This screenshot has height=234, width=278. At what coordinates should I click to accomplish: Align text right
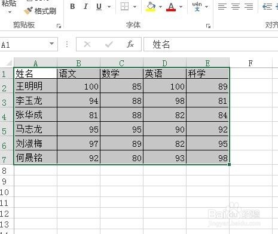pyautogui.click(x=249, y=7)
